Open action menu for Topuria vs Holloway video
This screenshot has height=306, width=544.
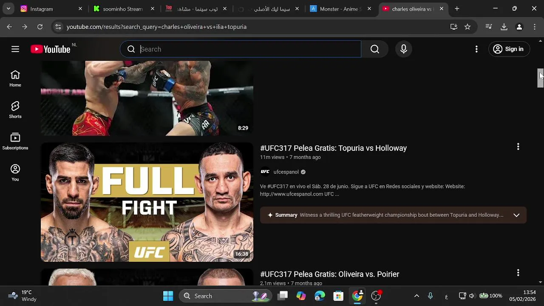coord(518,147)
